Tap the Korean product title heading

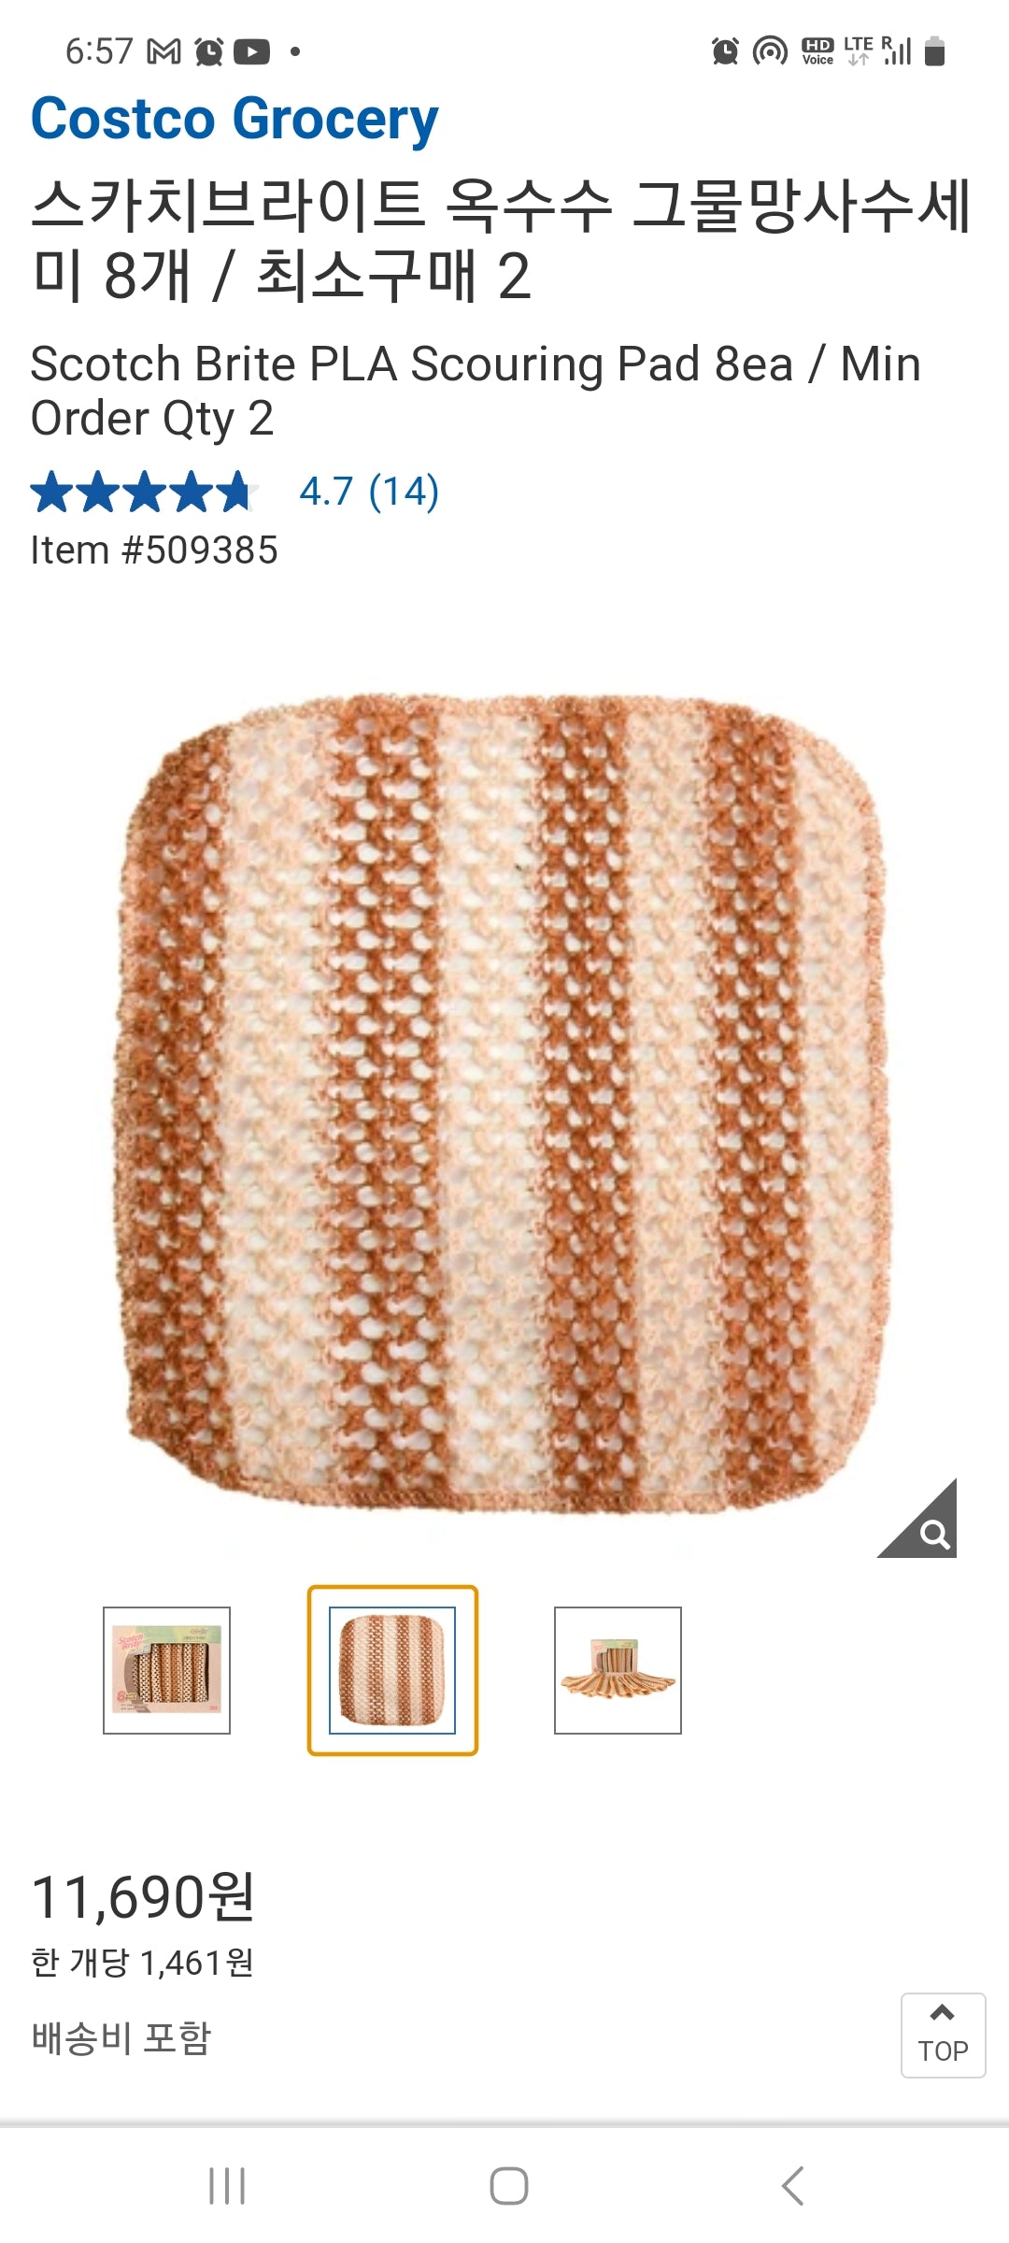pyautogui.click(x=502, y=240)
